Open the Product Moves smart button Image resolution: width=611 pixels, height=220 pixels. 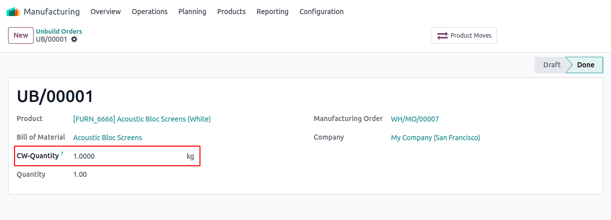pyautogui.click(x=464, y=36)
